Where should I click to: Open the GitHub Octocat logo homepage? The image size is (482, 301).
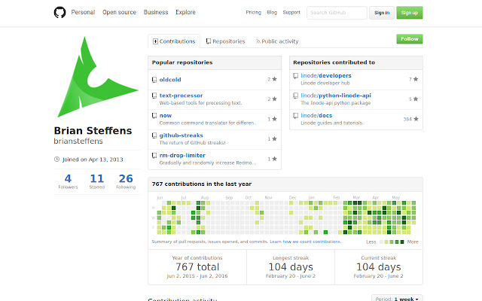coord(59,12)
